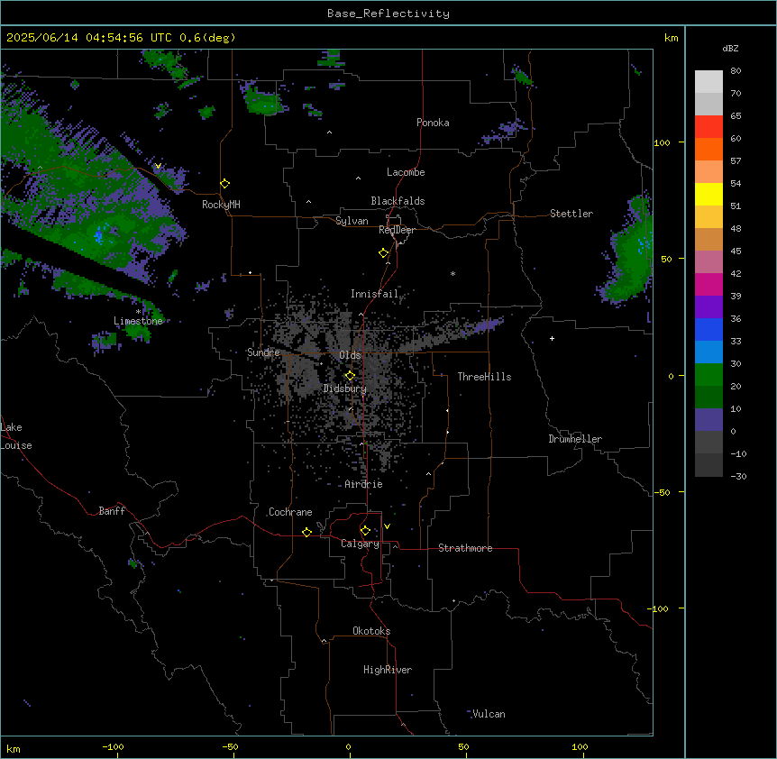Select the 20 dBZ dark green legend swatch

tap(708, 397)
